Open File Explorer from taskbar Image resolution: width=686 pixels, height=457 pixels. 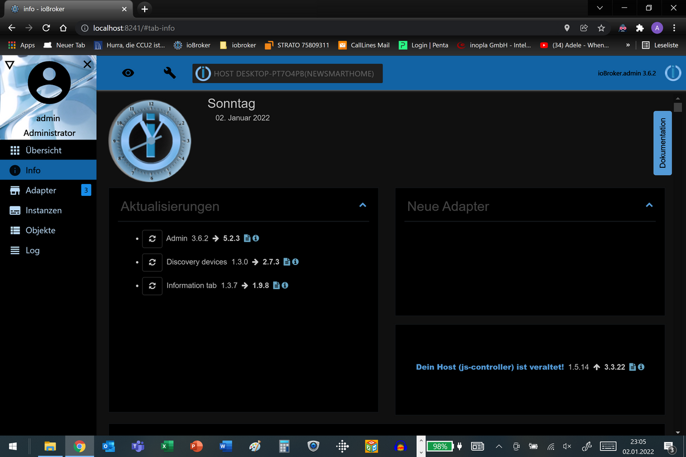(x=50, y=446)
